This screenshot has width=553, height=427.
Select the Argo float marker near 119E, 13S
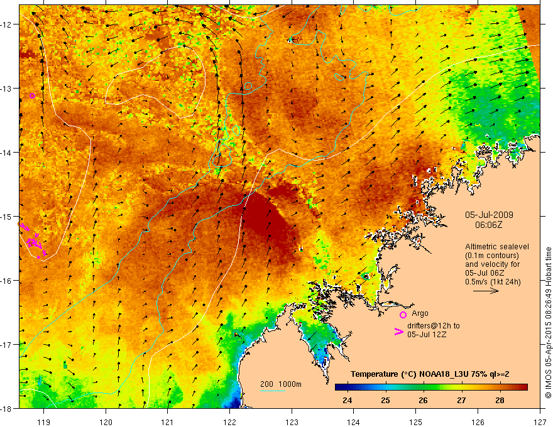[33, 95]
